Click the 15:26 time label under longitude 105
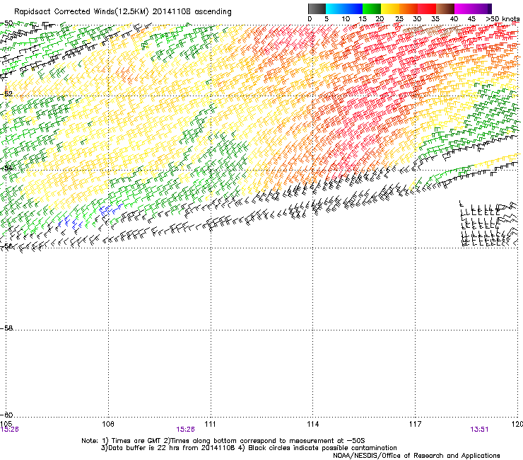Image resolution: width=523 pixels, height=460 pixels. click(x=9, y=430)
